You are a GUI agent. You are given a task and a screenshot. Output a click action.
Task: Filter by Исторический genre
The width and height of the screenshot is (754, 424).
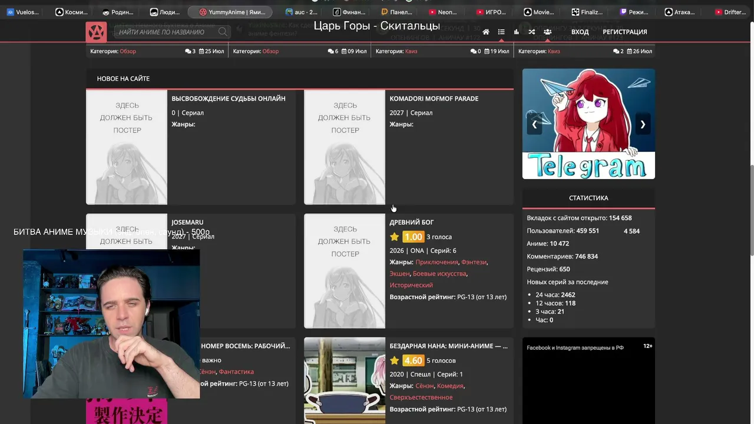tap(411, 285)
